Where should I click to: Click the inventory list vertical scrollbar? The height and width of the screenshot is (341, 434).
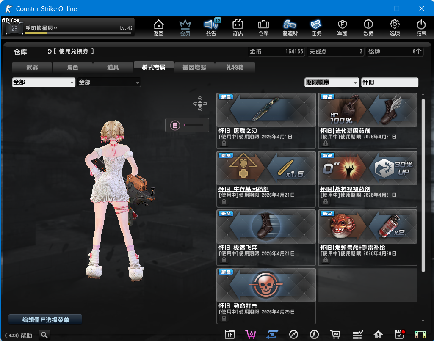click(423, 185)
